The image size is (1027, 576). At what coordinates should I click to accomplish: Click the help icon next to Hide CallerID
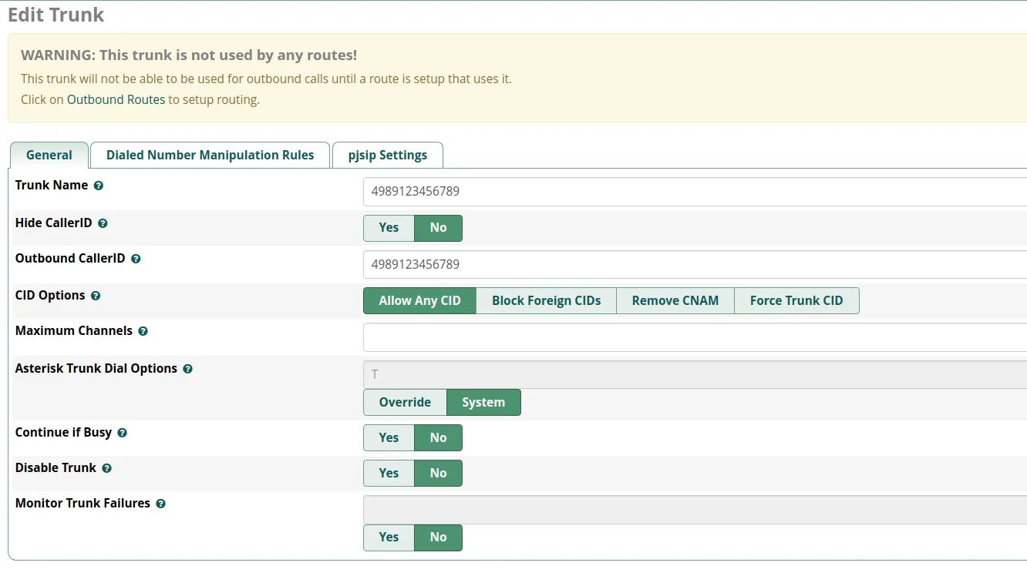(x=103, y=223)
